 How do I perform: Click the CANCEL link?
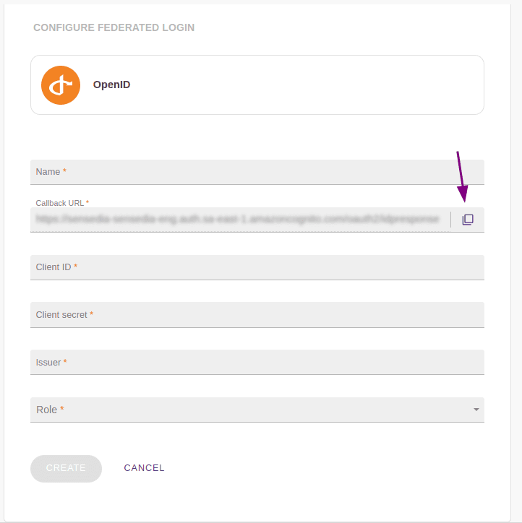pos(144,468)
